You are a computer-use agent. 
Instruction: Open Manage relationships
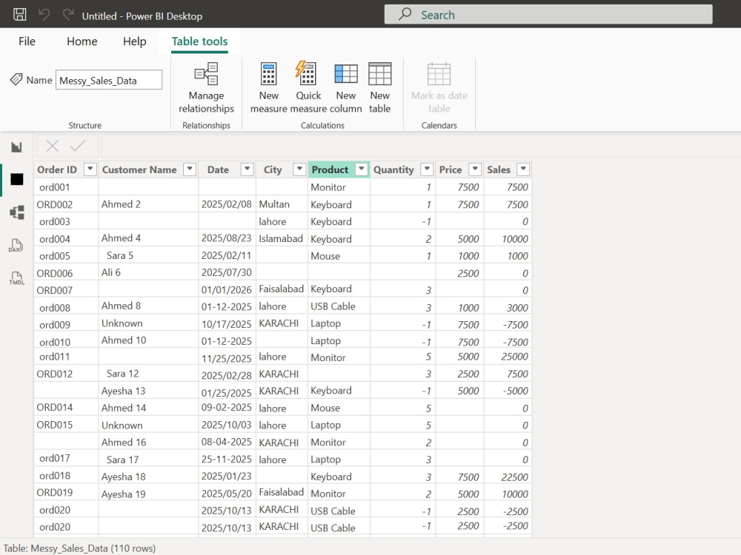coord(206,88)
